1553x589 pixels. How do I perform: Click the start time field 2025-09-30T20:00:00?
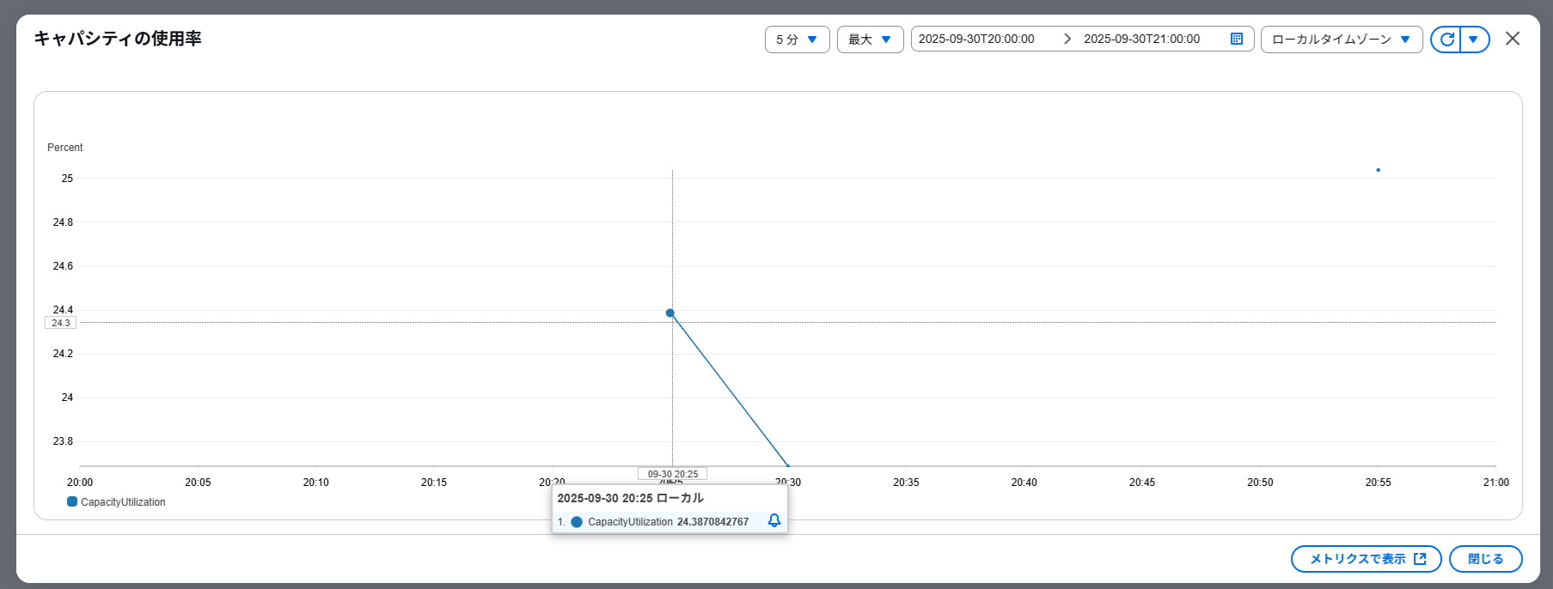tap(976, 39)
